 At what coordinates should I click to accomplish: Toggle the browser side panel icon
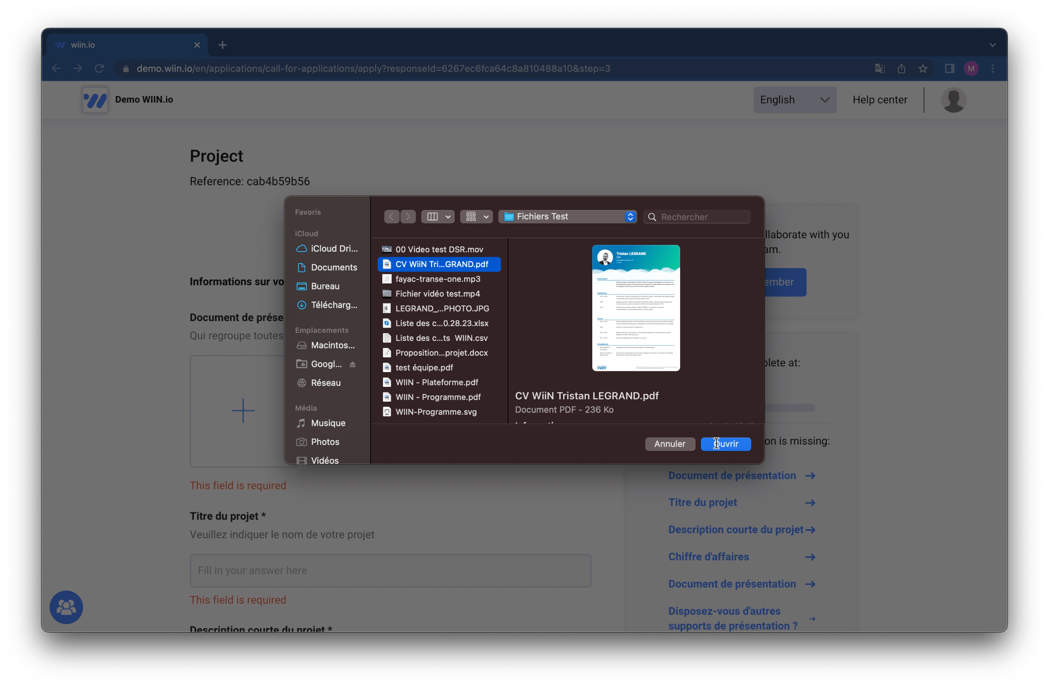coord(950,68)
